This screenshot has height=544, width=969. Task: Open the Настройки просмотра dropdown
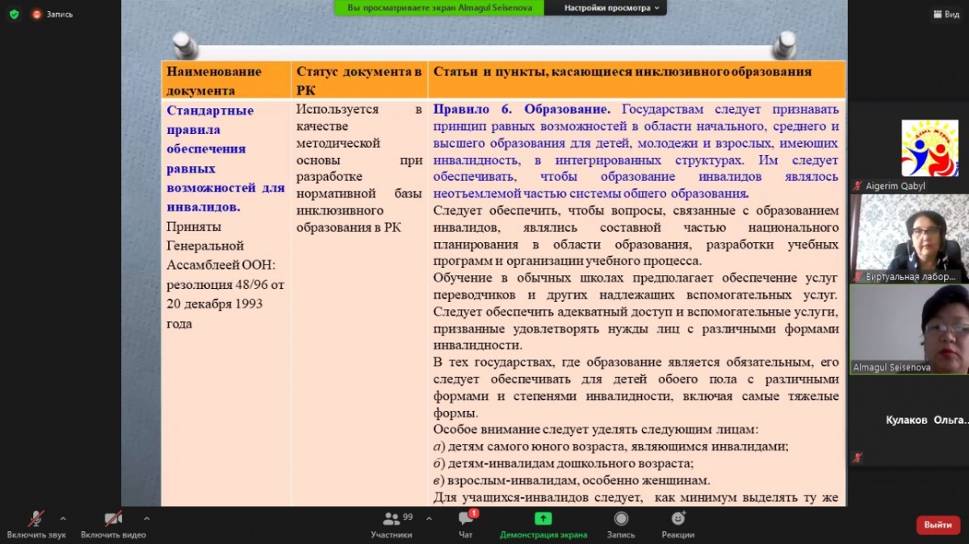[x=610, y=8]
